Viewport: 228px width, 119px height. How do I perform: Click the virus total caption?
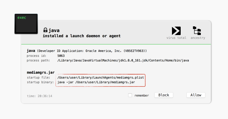tap(176, 38)
